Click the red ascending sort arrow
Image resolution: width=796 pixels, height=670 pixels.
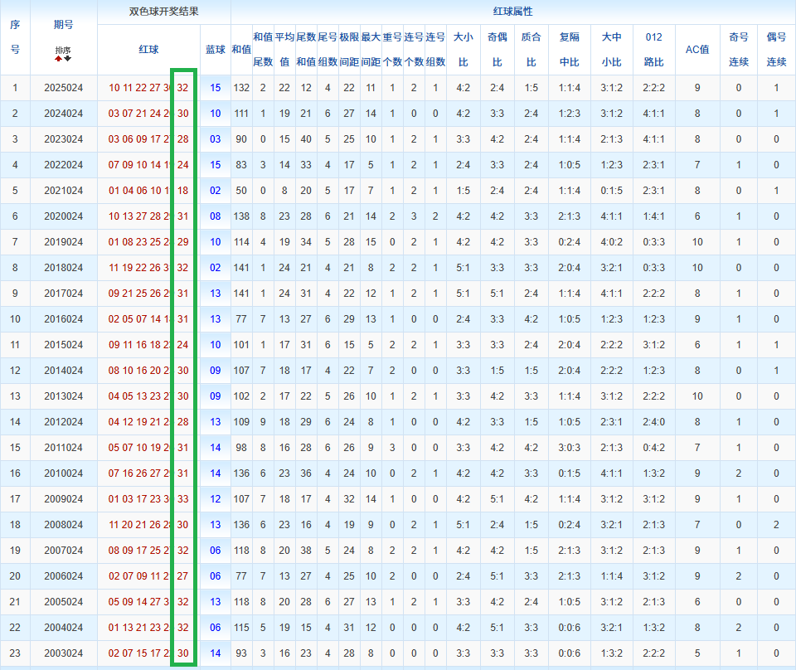point(59,57)
